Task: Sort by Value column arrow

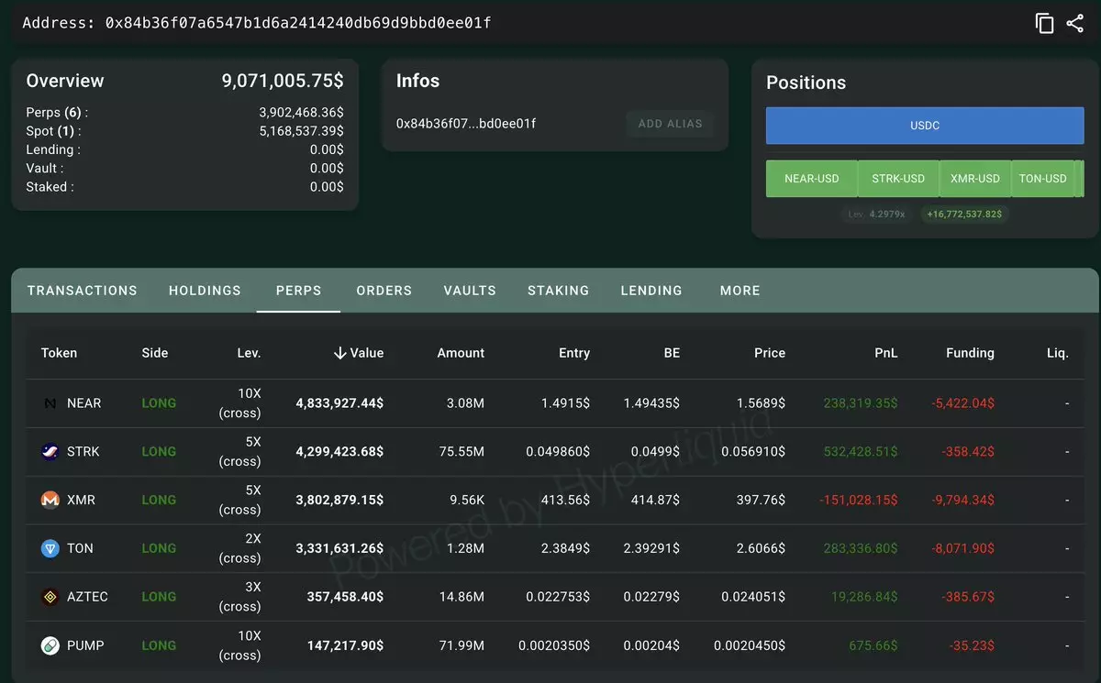Action: coord(339,353)
